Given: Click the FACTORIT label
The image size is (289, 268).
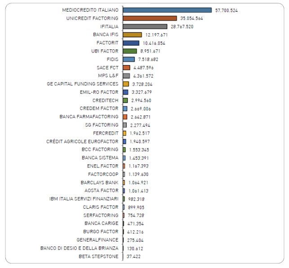Looking at the screenshot, I should coord(107,43).
